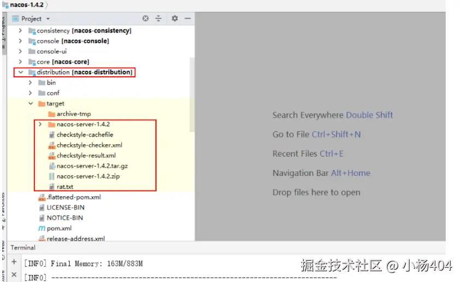Select nacos-server-1.4.2.zip file name
Viewport: 461px width, 282px height.
(88, 176)
